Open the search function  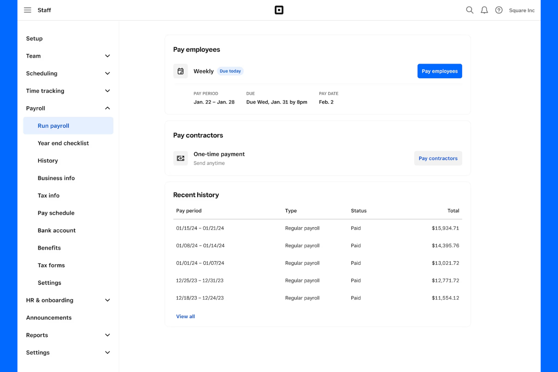[x=469, y=10]
